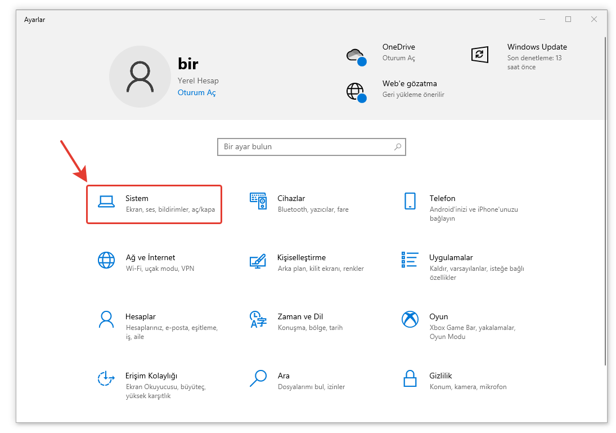The image size is (616, 433).
Task: Click the Web'e gözatma globe icon
Action: coord(356,91)
